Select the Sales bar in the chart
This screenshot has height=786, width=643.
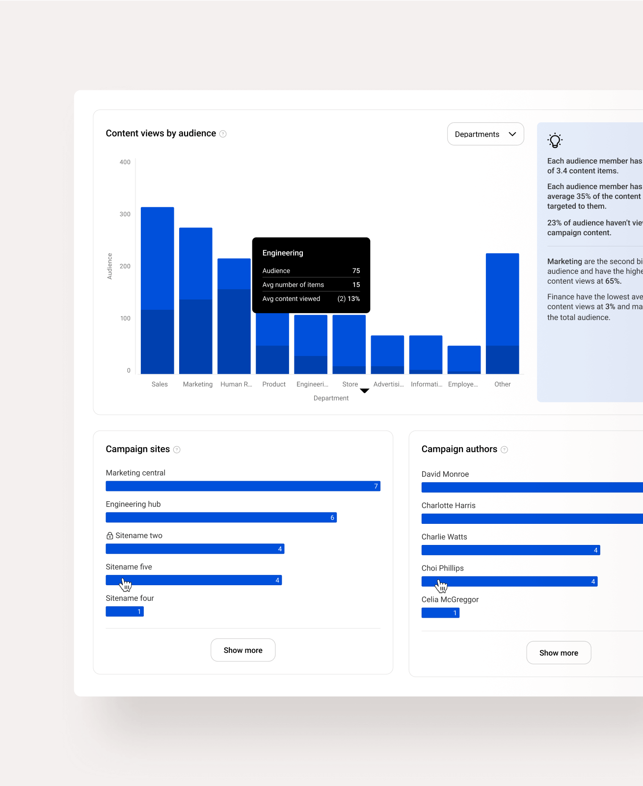click(x=158, y=290)
